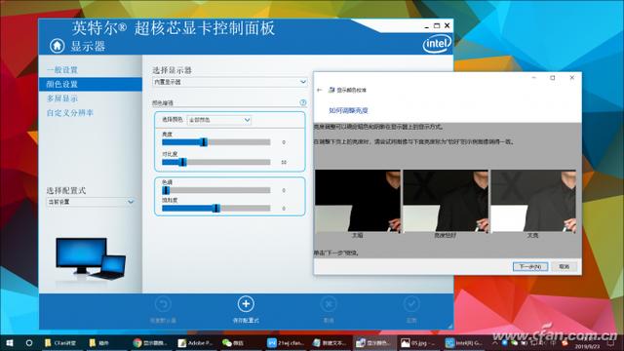Click the brightness slider handle
This screenshot has height=351, width=624.
click(x=204, y=142)
